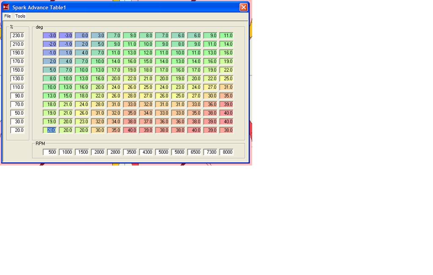Click the 8000 RPM axis field
This screenshot has width=433, height=275.
click(x=227, y=152)
